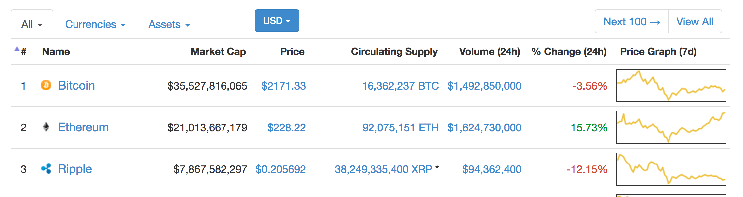Click Ethereum volume $1,624,730,000

pos(484,128)
